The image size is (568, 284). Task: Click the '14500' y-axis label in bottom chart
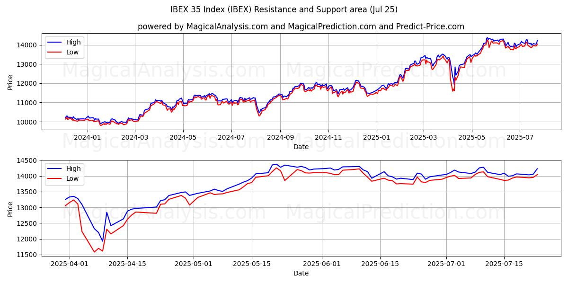point(28,160)
